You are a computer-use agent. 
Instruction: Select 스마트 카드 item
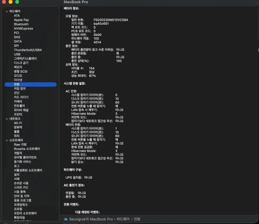21,188
